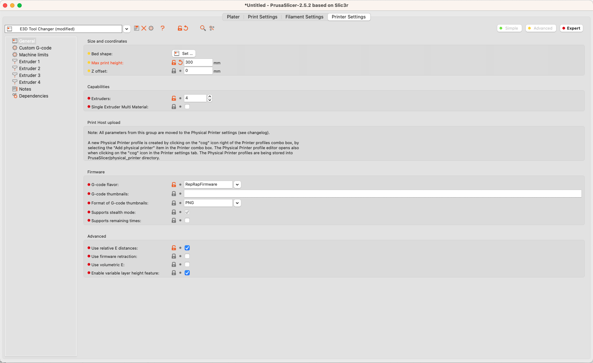
Task: Click the Max print height label
Action: (107, 63)
